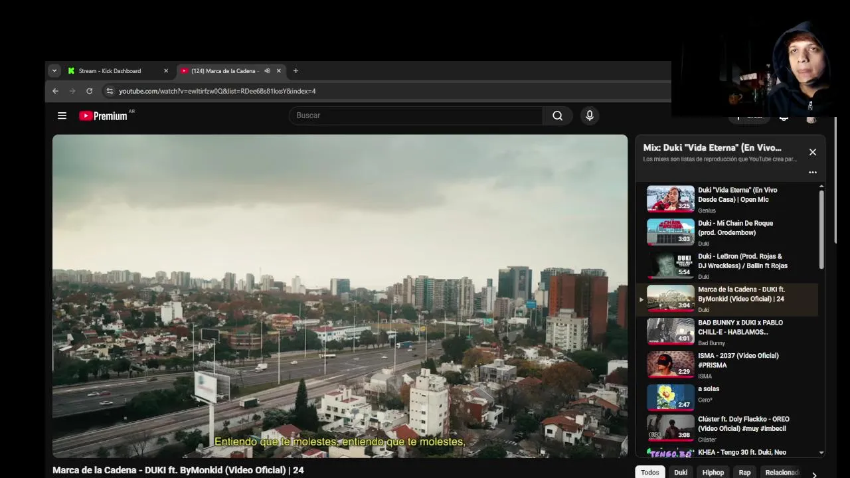Screen dimensions: 850x478
Task: Select the Rap filter chip
Action: [744, 473]
